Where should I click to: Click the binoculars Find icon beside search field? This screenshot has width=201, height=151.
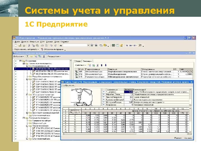coord(61,46)
